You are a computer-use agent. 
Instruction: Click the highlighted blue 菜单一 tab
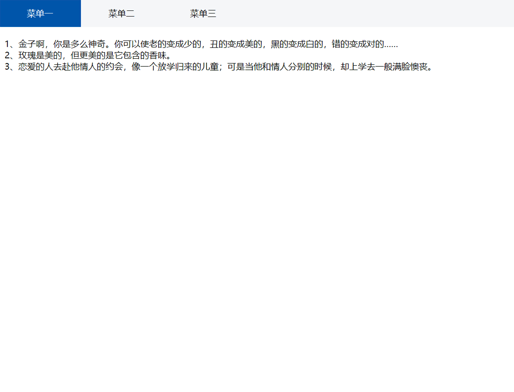coord(41,14)
